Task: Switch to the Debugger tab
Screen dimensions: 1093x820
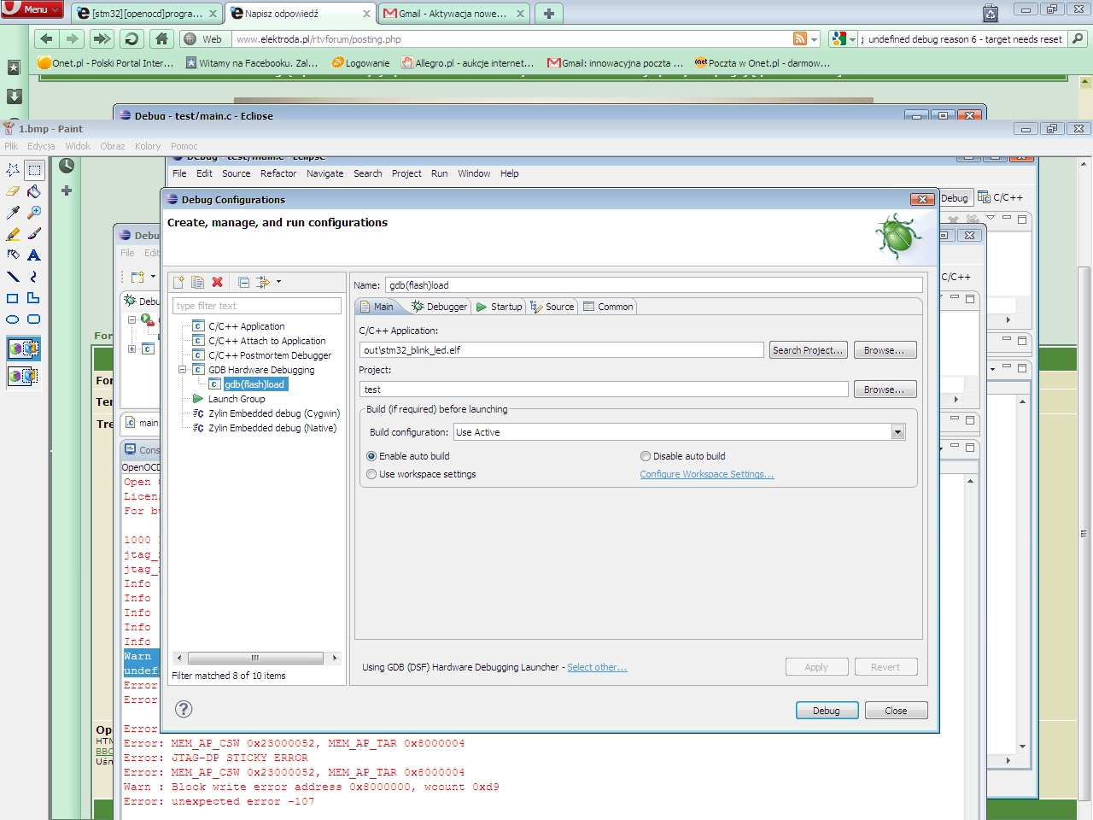Action: pos(439,307)
